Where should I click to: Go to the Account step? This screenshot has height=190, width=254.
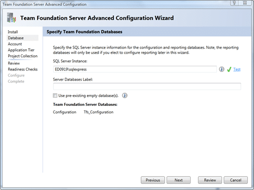point(15,44)
